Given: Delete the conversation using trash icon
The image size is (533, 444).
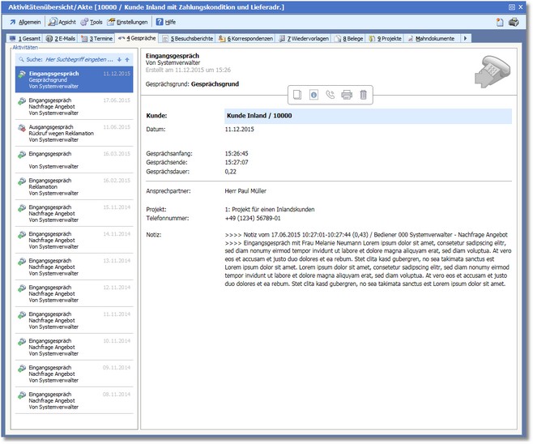Looking at the screenshot, I should [364, 95].
